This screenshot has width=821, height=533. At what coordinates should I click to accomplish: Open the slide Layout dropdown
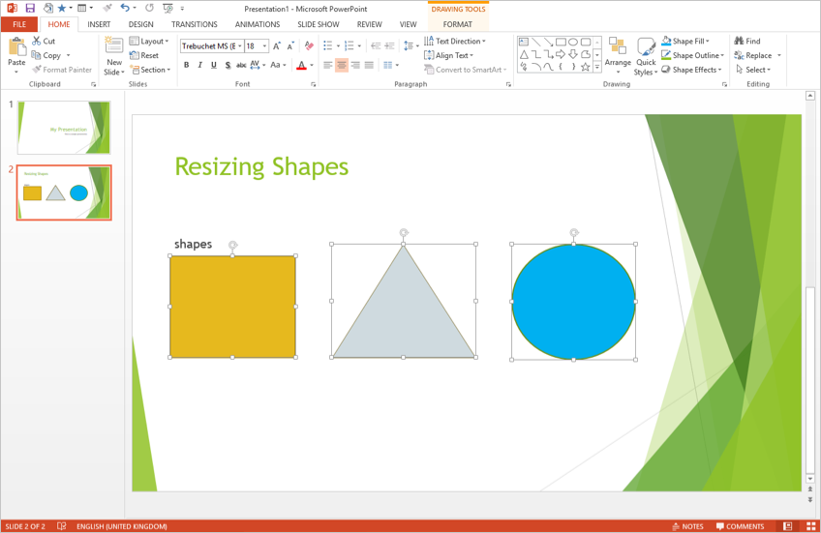click(149, 42)
